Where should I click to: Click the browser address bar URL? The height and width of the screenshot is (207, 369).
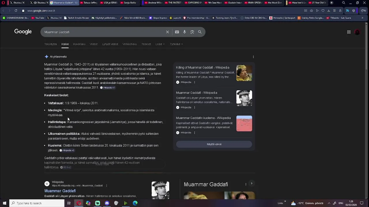coord(41,11)
